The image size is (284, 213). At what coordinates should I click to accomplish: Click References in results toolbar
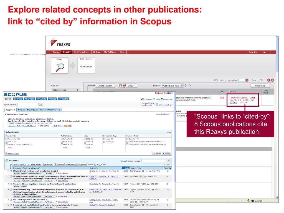71,164
